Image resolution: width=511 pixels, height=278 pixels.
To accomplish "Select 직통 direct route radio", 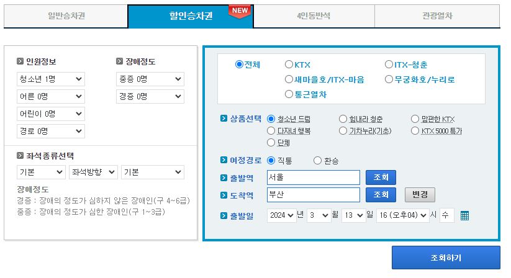I will pos(271,161).
